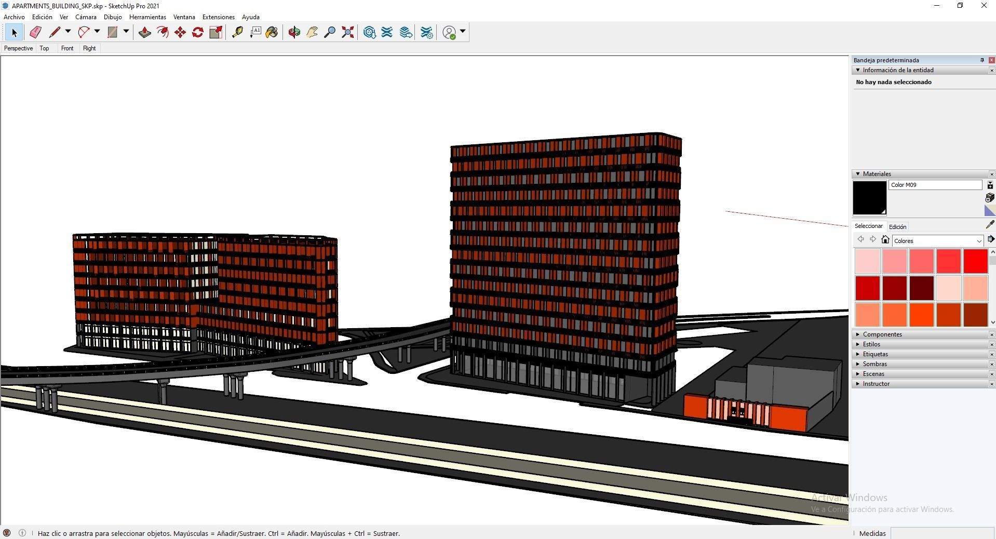Click the forward arrow in Materiales browser
This screenshot has height=539, width=996.
tap(873, 239)
